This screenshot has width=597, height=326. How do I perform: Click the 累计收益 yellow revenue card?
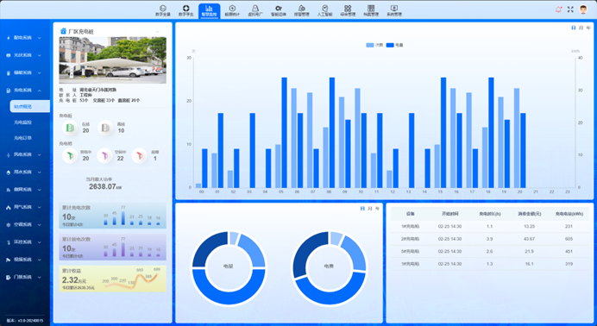(113, 279)
